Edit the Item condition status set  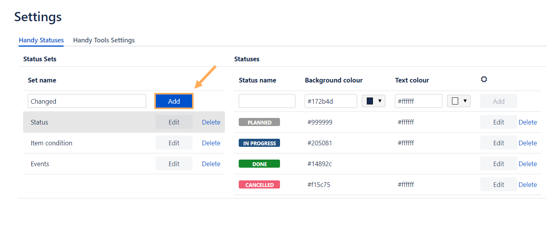[174, 143]
